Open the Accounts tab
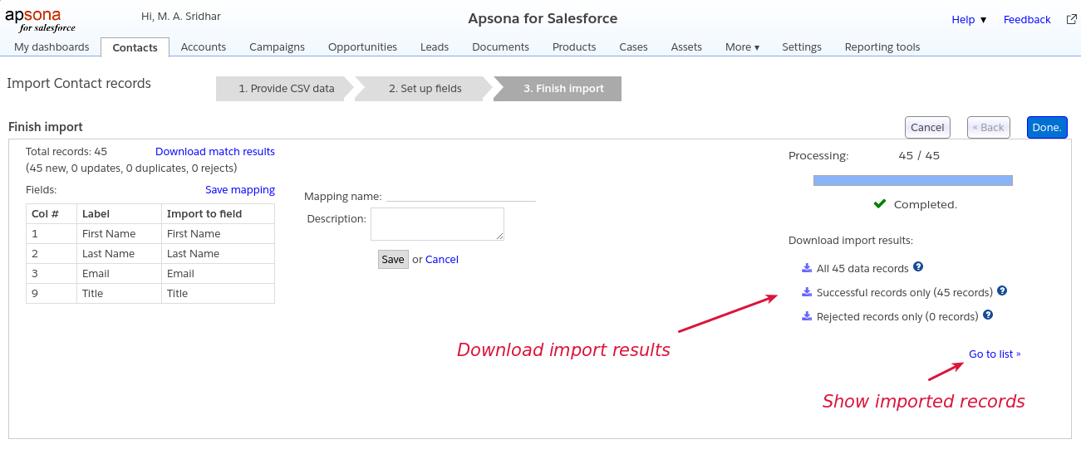The height and width of the screenshot is (454, 1081). coord(204,47)
